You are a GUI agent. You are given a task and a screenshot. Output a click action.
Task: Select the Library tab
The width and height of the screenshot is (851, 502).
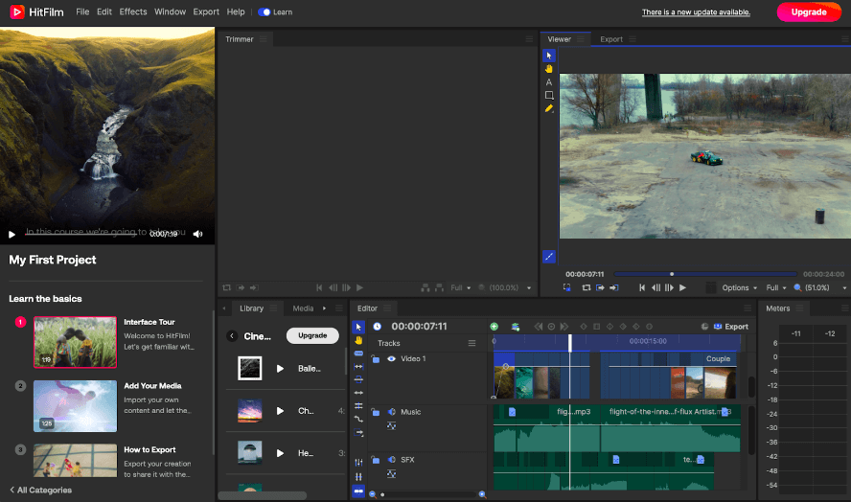[251, 308]
